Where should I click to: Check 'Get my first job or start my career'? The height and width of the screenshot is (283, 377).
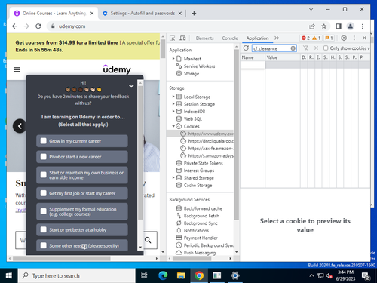click(44, 193)
